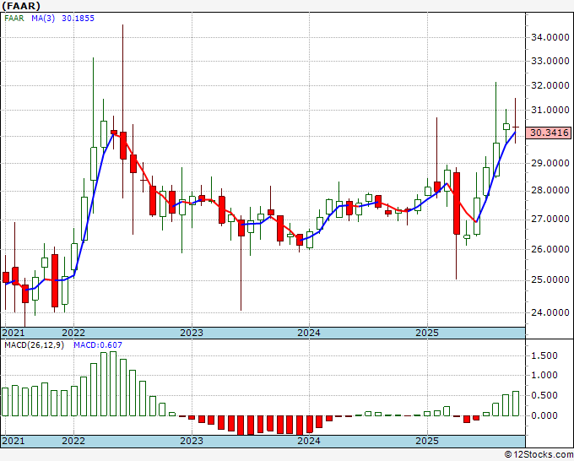574x461 pixels.
Task: Click 2024 on the MACD timeline
Action: [309, 441]
